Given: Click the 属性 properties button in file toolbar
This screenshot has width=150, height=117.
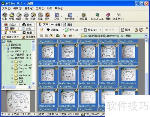Looking at the screenshot, I should 126,30.
